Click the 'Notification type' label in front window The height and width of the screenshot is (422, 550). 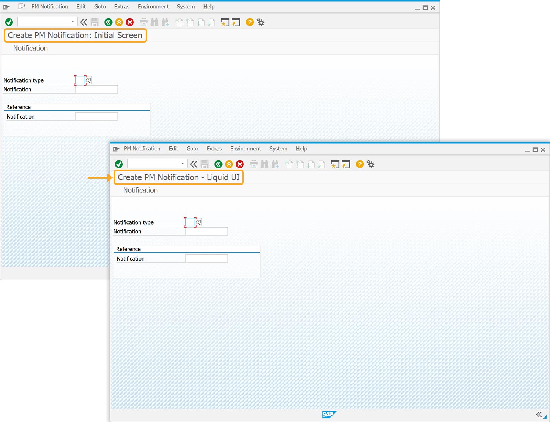(x=133, y=222)
